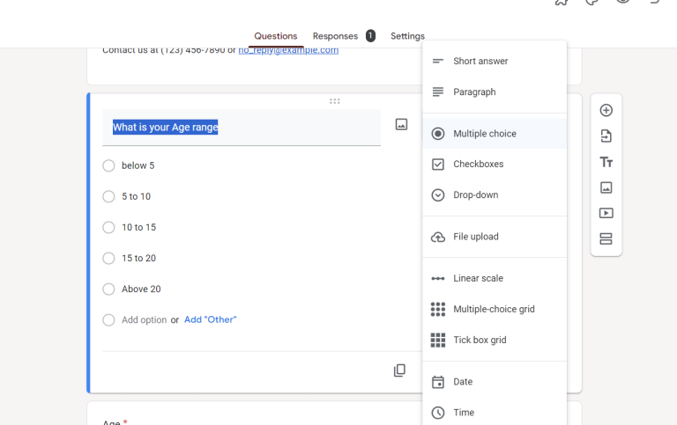The width and height of the screenshot is (677, 425).
Task: Click Short answer lines icon
Action: tap(438, 62)
